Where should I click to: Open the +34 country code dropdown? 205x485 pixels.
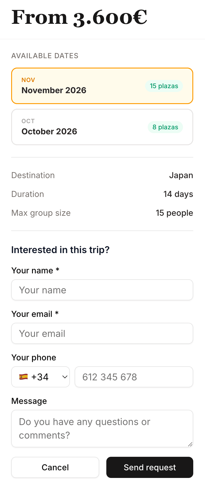click(41, 377)
